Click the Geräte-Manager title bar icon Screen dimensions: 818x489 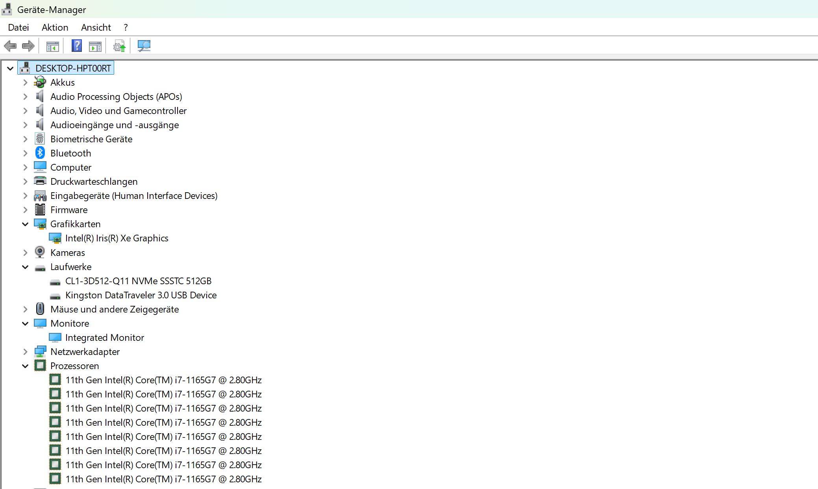[x=7, y=9]
